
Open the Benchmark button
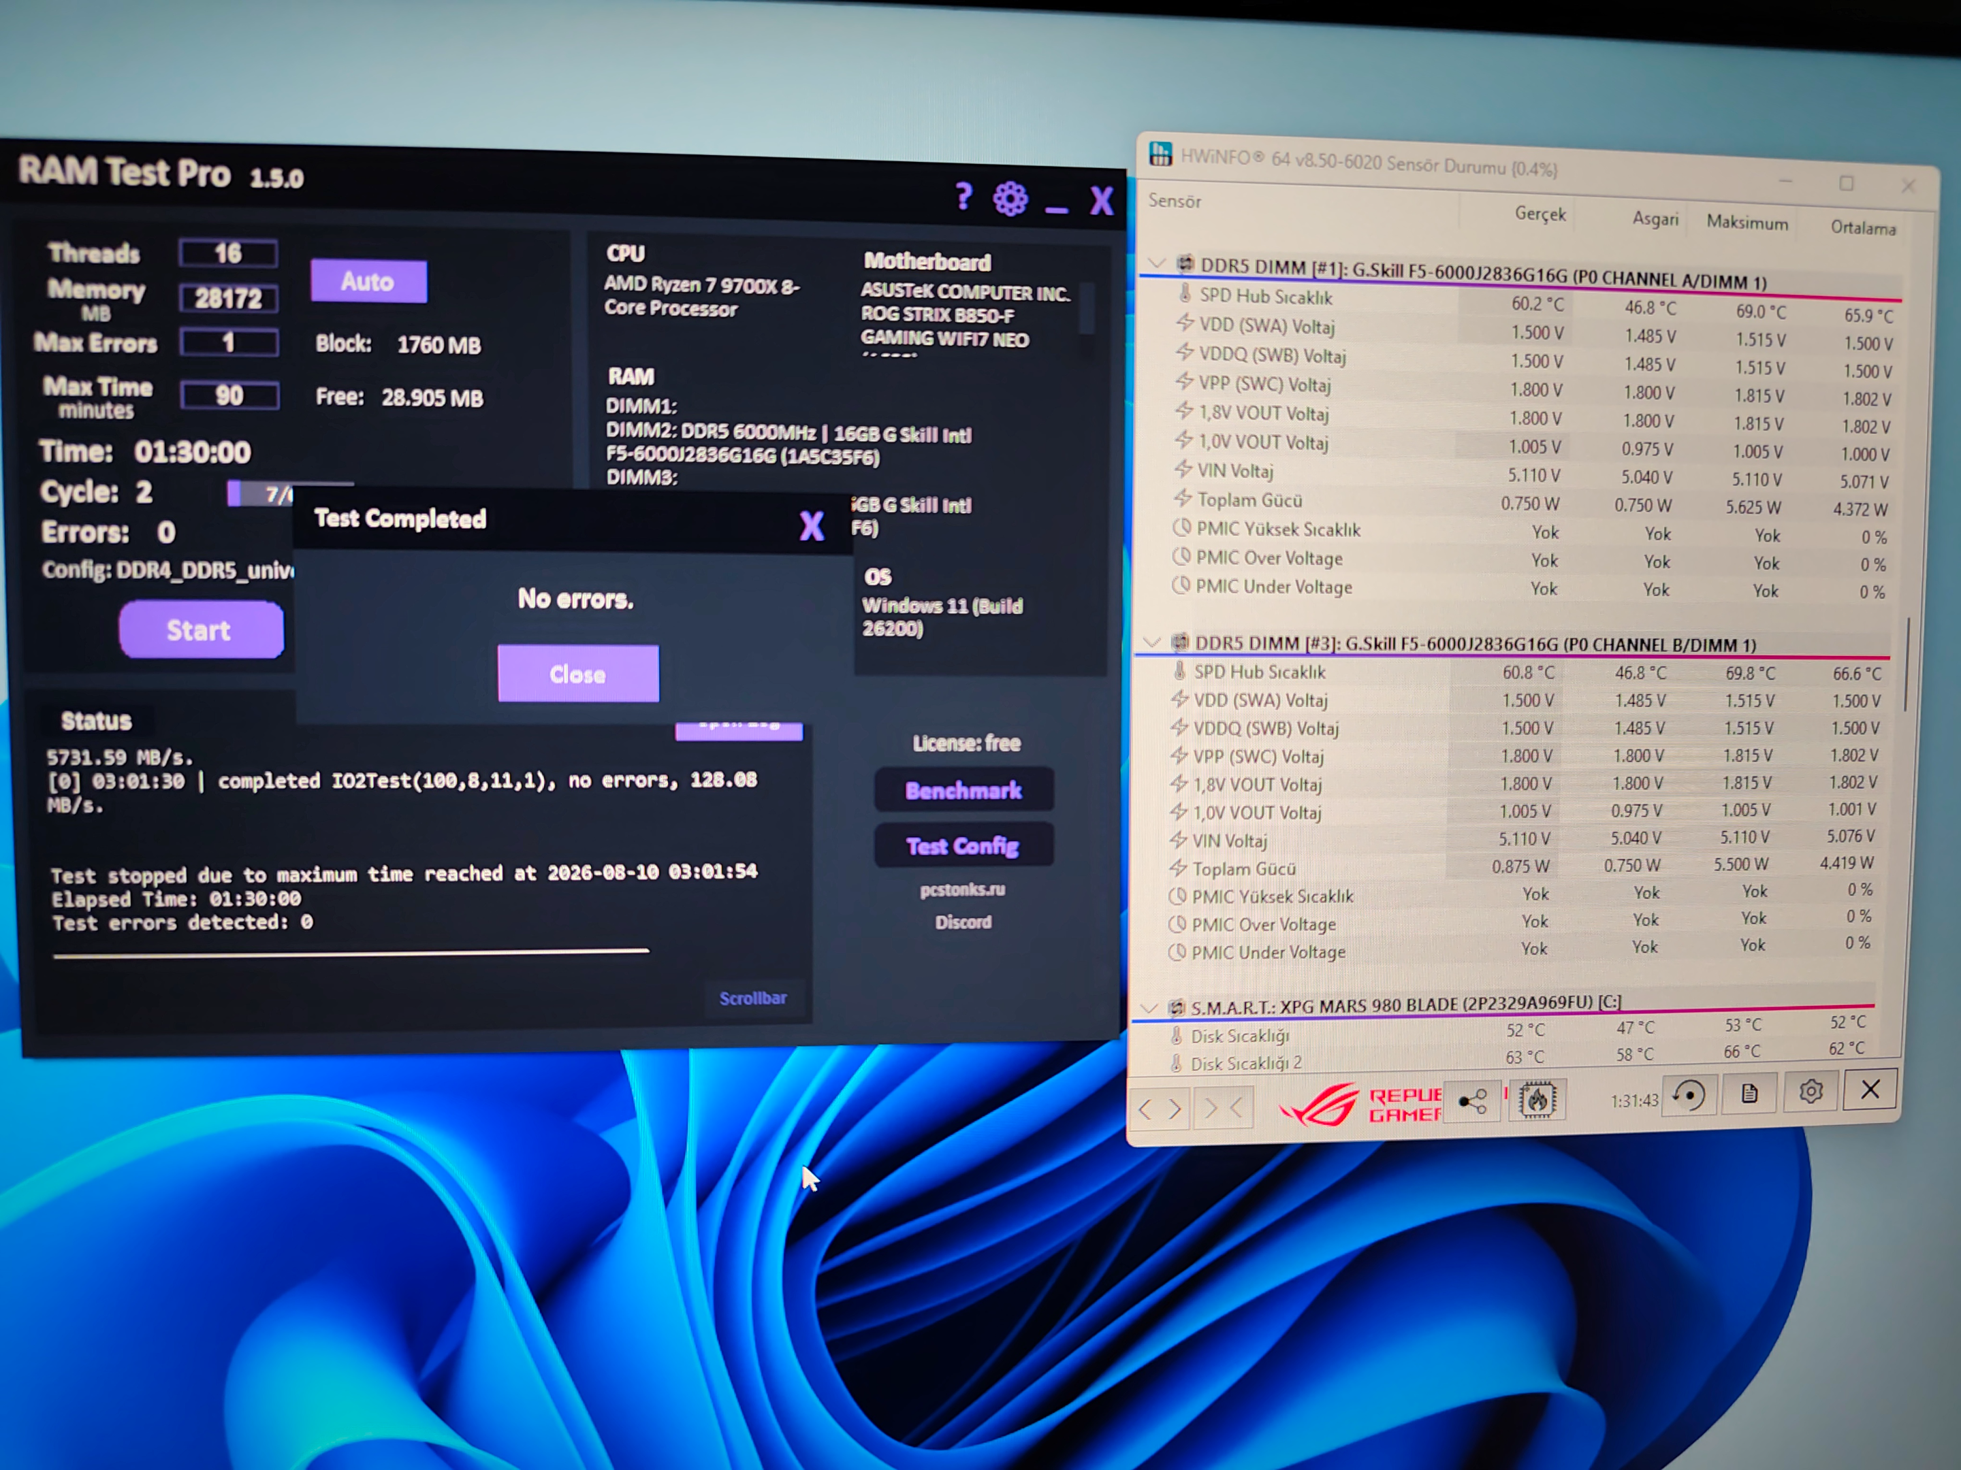963,789
